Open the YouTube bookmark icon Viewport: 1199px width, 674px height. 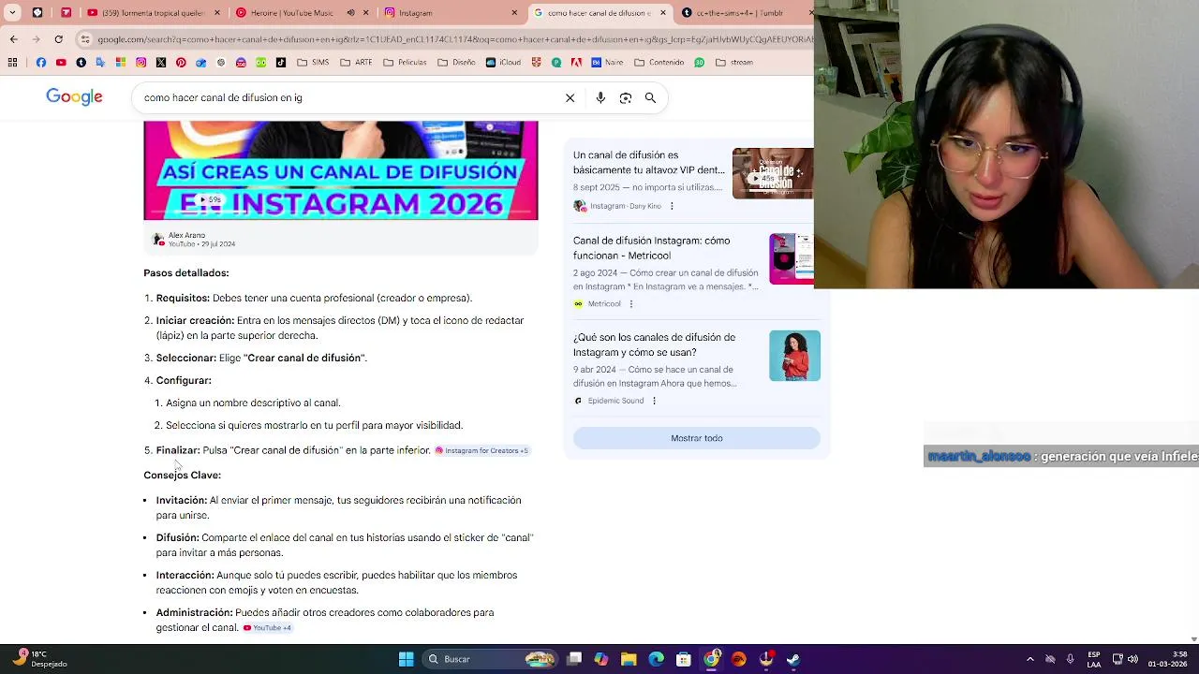tap(61, 63)
